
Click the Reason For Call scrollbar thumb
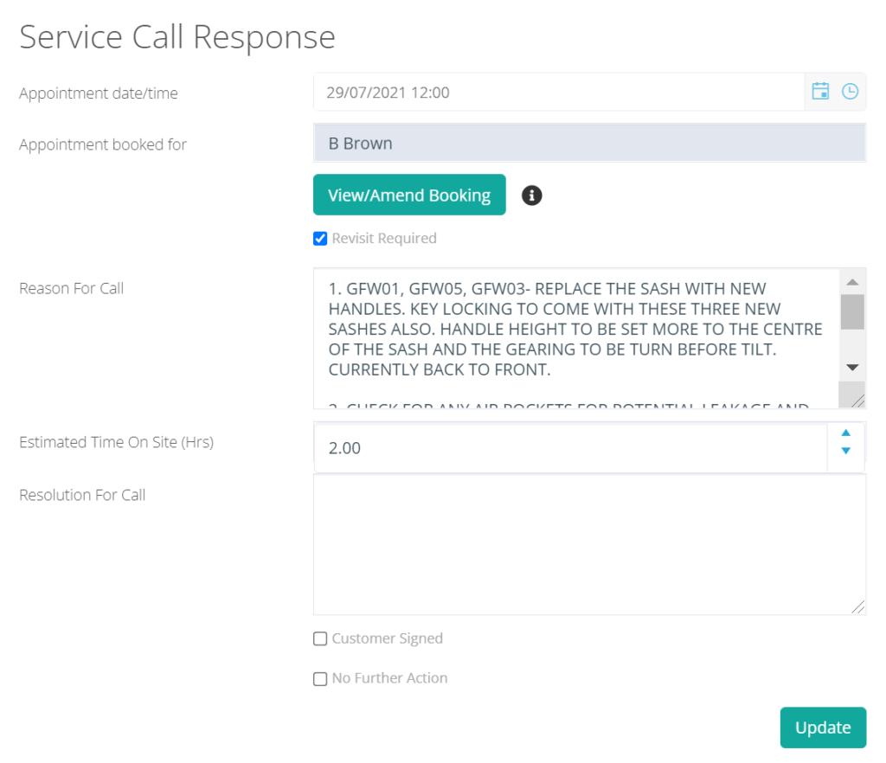click(852, 311)
